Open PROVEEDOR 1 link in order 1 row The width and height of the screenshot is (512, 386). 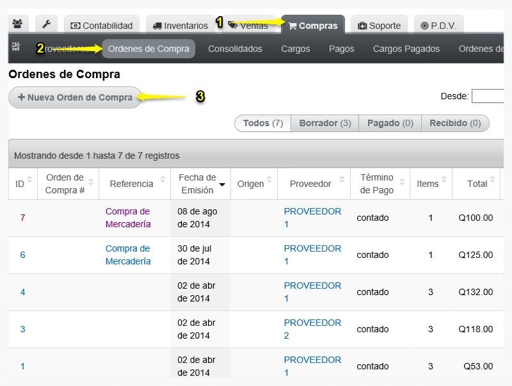[x=312, y=366]
